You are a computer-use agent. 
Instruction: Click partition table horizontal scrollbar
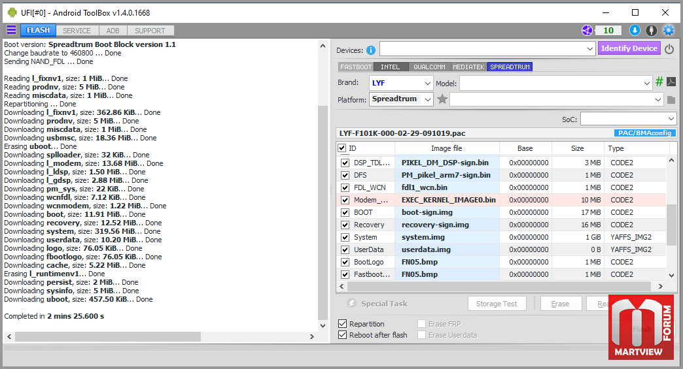499,287
